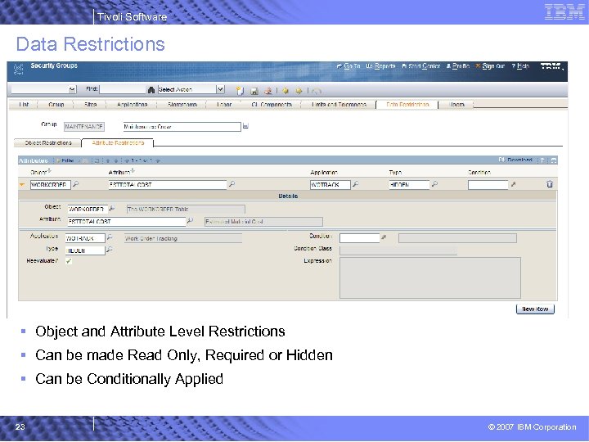Click the Details Condition field menu icon
Screen dimensions: 589x442
coord(384,237)
